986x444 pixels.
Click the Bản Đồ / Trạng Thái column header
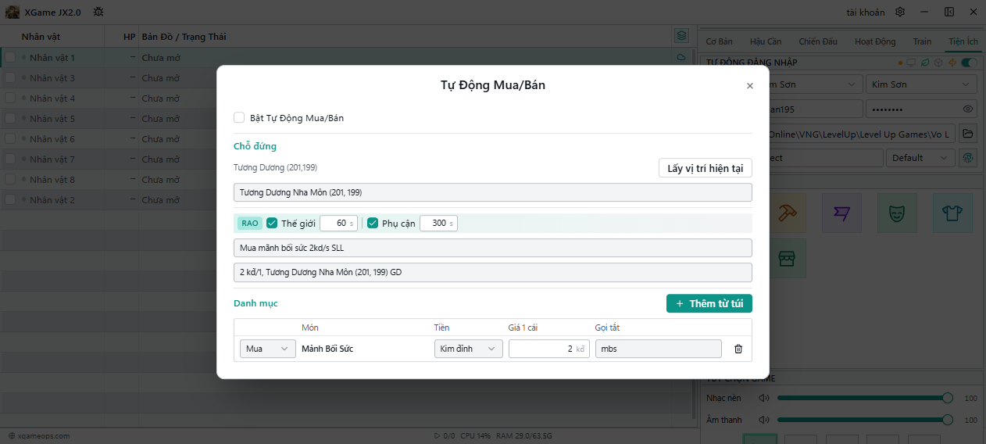point(184,37)
